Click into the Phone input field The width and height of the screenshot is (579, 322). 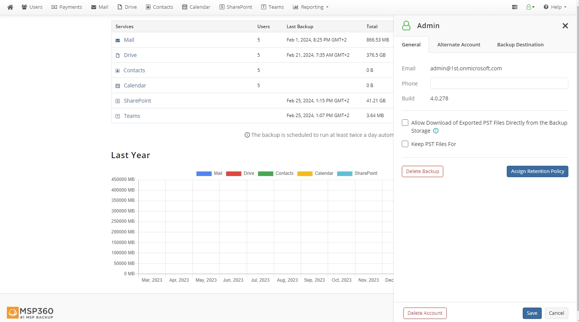499,84
